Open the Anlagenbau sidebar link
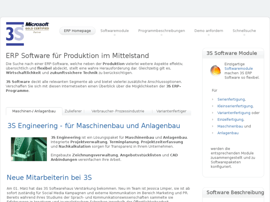270x202 pixels. [228, 133]
